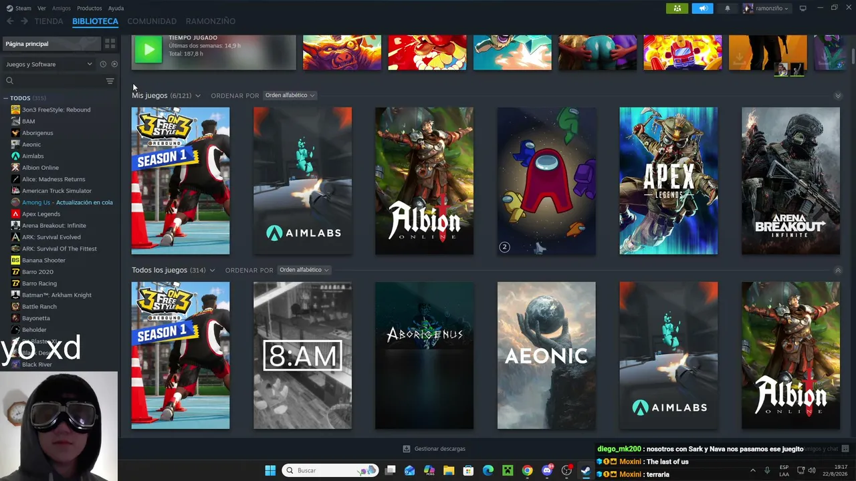Screen dimensions: 856x481
Task: Select Albion Online in the sidebar list
Action: [40, 168]
